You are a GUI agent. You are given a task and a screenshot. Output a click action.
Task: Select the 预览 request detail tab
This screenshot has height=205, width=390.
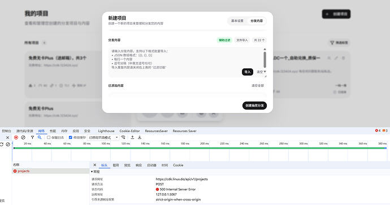coord(127,165)
